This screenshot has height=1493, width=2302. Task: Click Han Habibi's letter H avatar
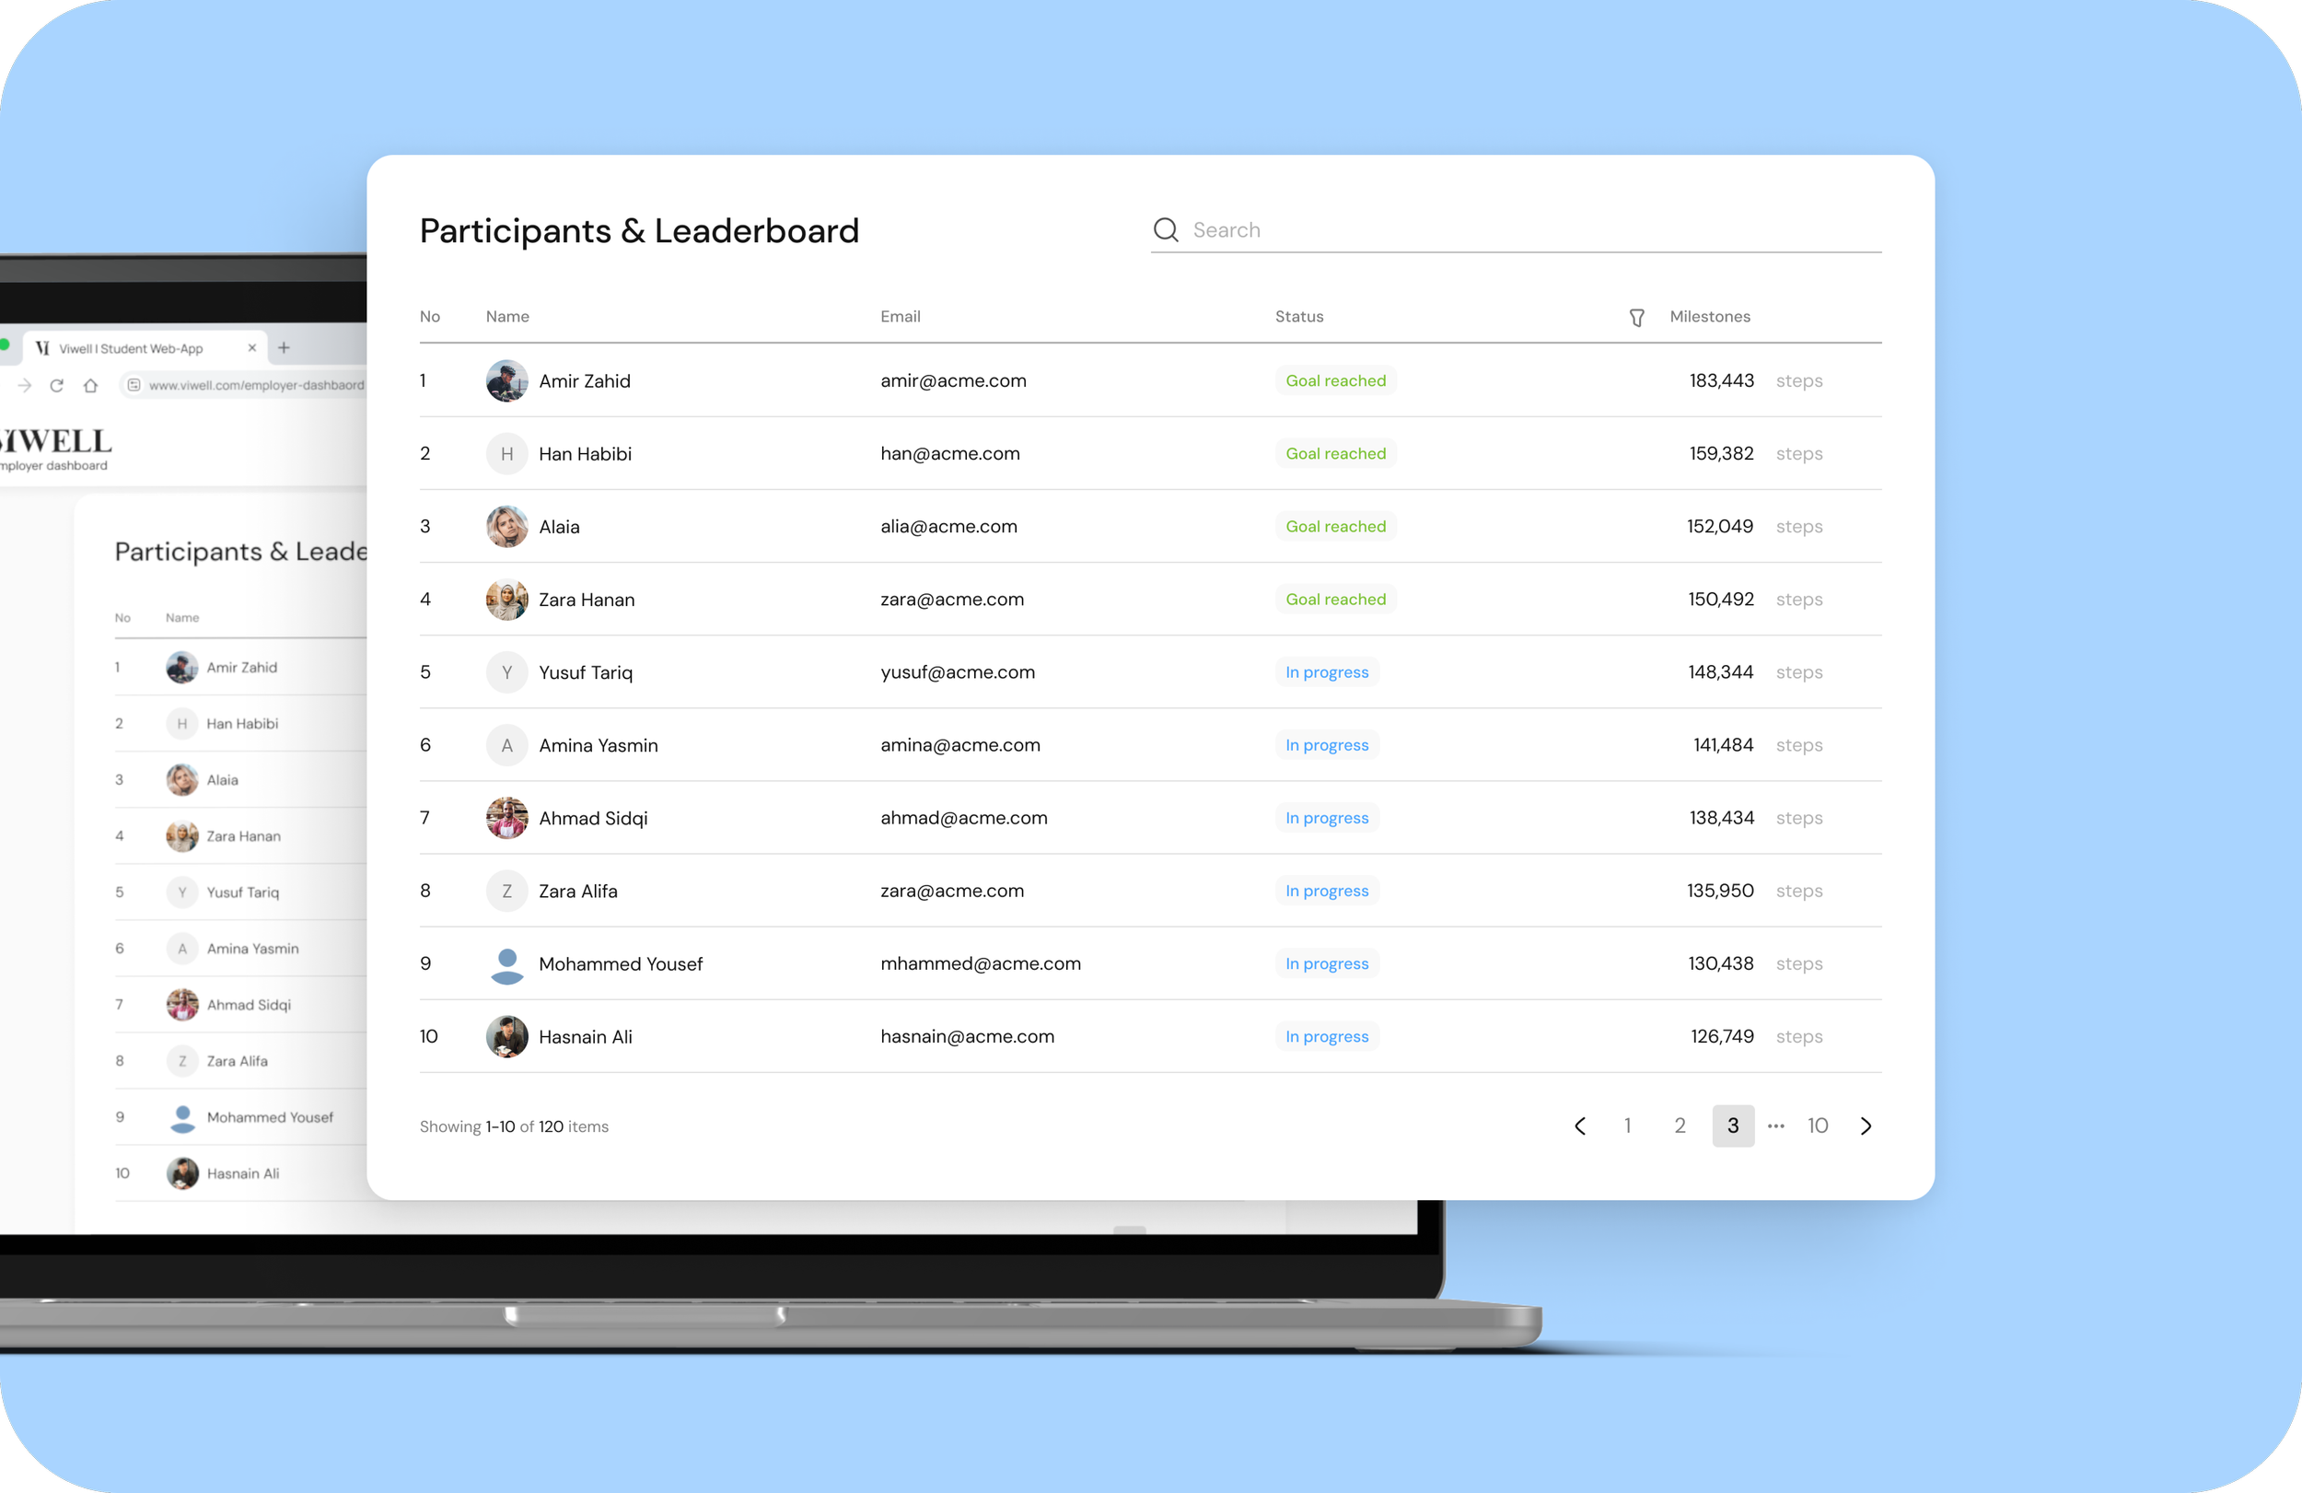click(506, 454)
